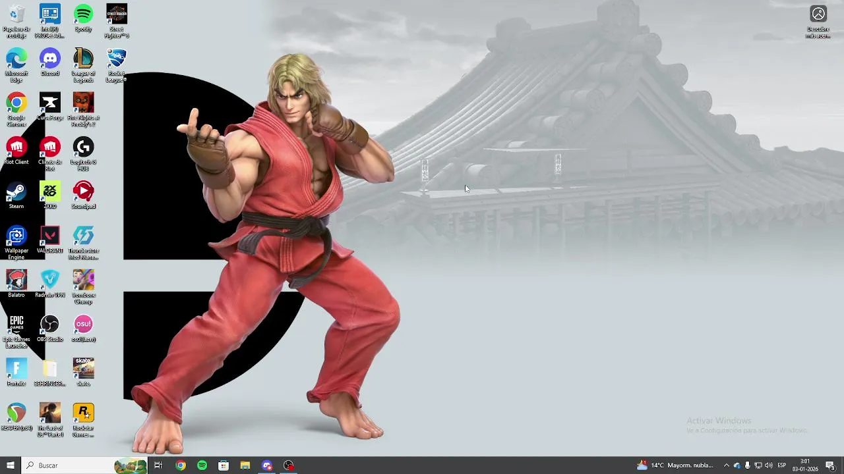Select the Cliente de Riot shortcut
The width and height of the screenshot is (844, 474).
50,154
